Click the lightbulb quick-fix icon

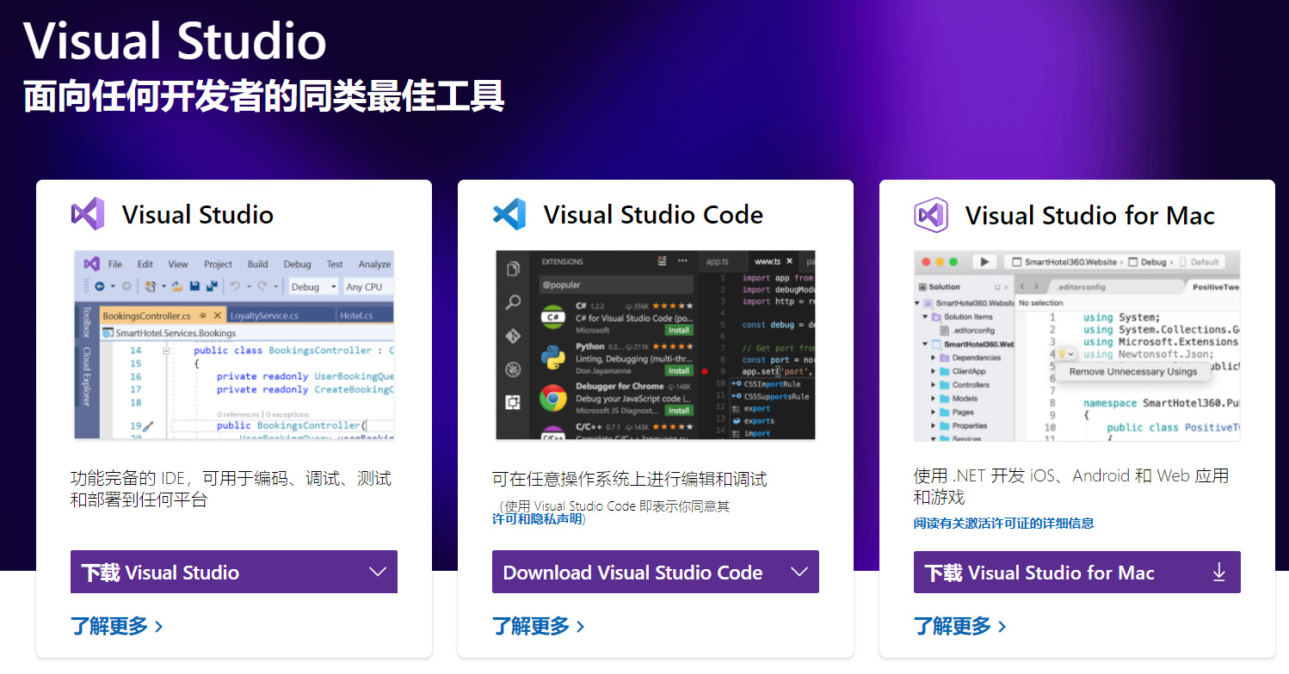(1063, 353)
